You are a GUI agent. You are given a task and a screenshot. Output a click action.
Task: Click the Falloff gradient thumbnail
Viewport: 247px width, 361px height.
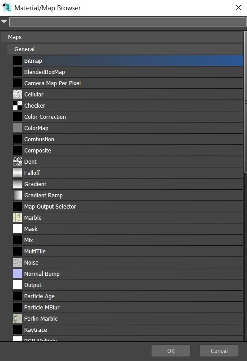click(x=17, y=173)
